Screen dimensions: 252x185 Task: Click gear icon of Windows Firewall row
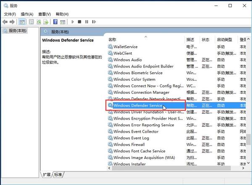pyautogui.click(x=110, y=144)
